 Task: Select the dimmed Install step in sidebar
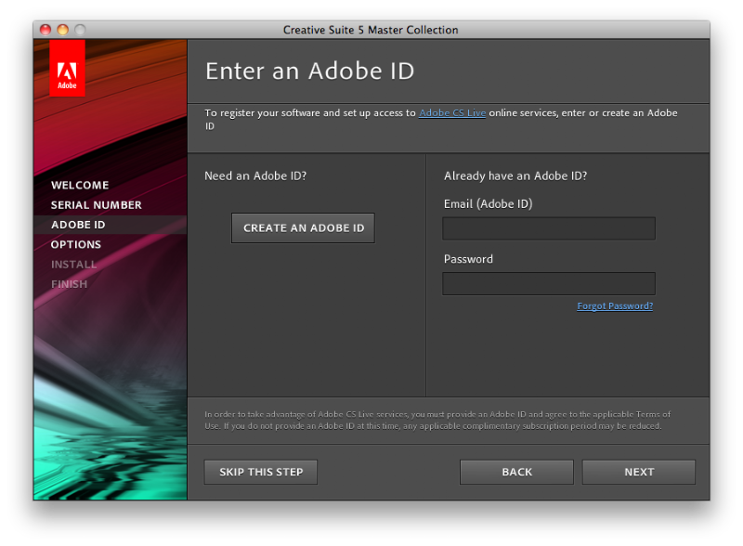click(74, 265)
